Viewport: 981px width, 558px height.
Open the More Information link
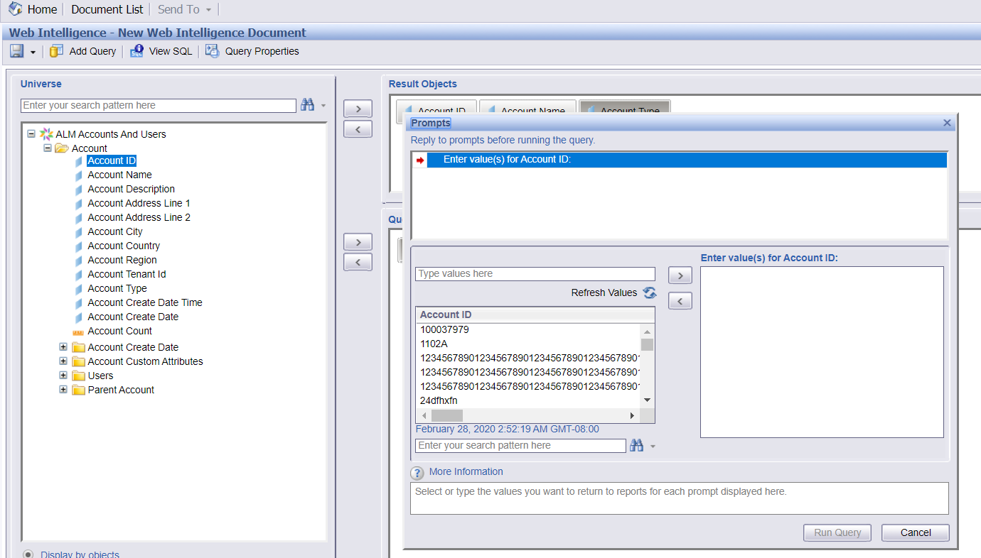(x=466, y=471)
